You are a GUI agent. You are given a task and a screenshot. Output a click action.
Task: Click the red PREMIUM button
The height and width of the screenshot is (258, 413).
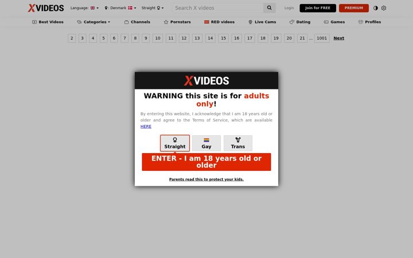coord(354,8)
